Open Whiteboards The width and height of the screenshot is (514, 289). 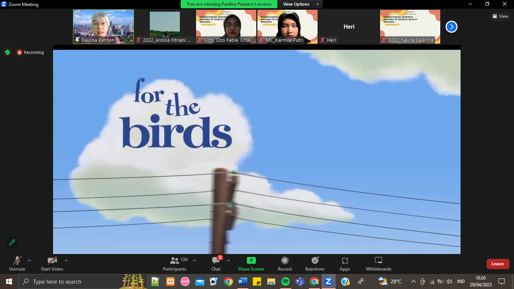click(379, 264)
